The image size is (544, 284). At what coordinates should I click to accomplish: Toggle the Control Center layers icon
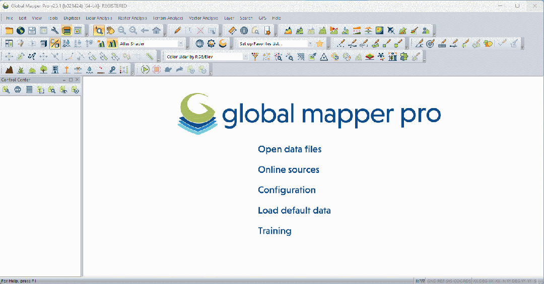[x=66, y=31]
